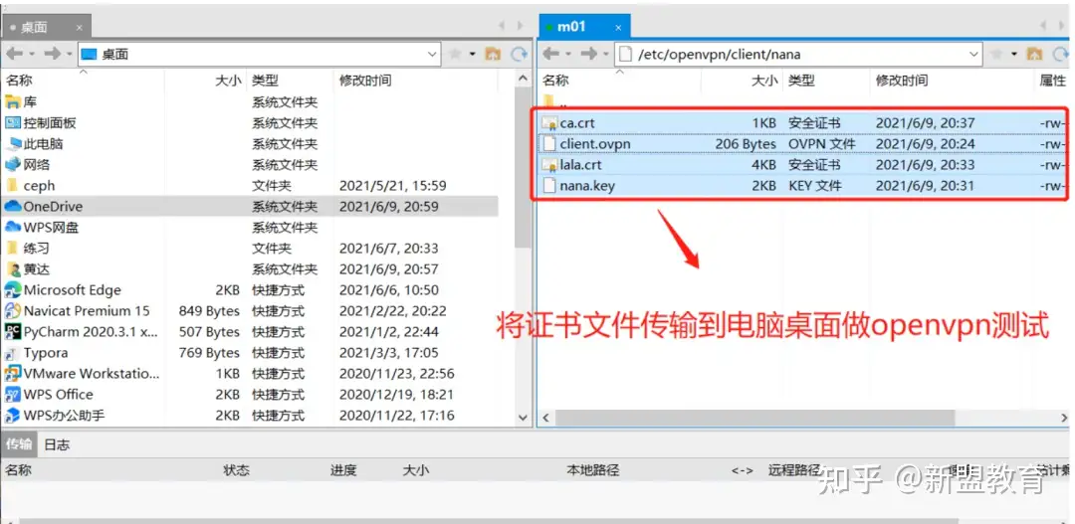Viewport: 1075px width, 524px height.
Task: Open the remote bookmark star dropdown arrow
Action: (x=1013, y=54)
